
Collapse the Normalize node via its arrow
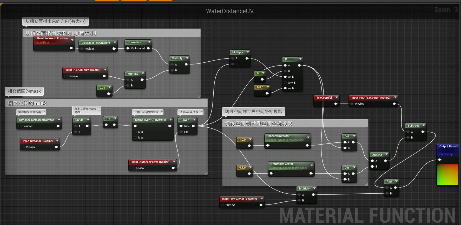(x=149, y=42)
